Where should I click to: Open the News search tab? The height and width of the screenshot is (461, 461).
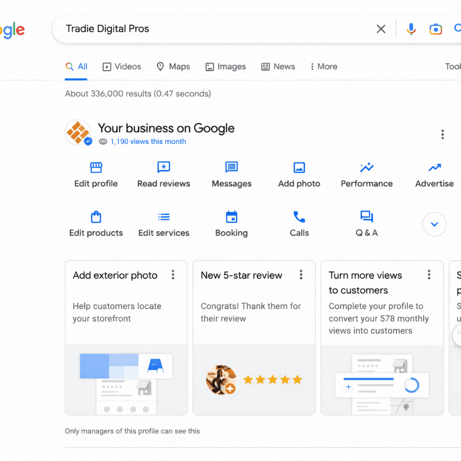(x=278, y=66)
